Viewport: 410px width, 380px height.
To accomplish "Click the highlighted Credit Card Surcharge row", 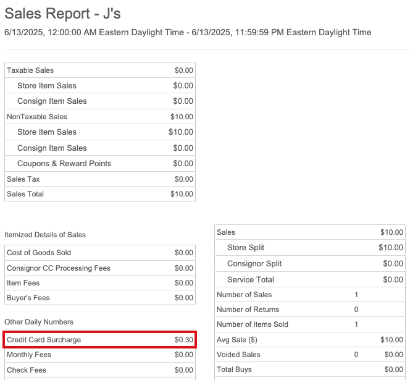I will (99, 340).
